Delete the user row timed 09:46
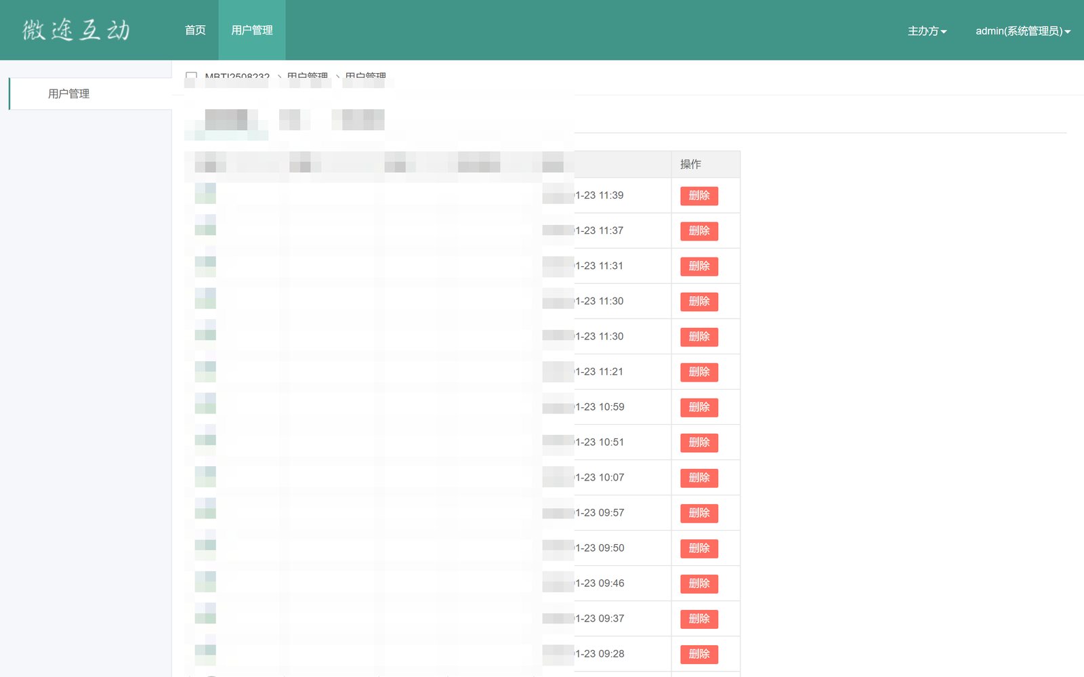 699,583
